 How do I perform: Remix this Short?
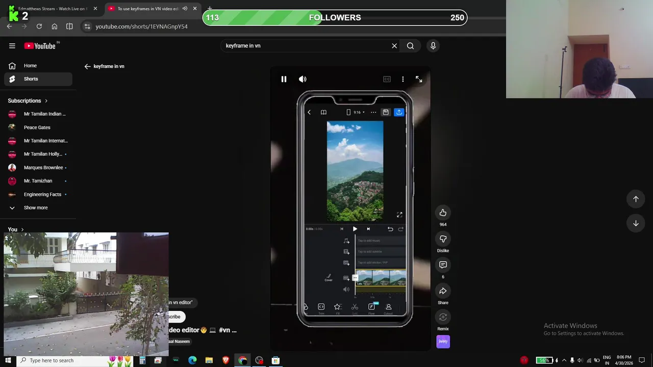[443, 317]
